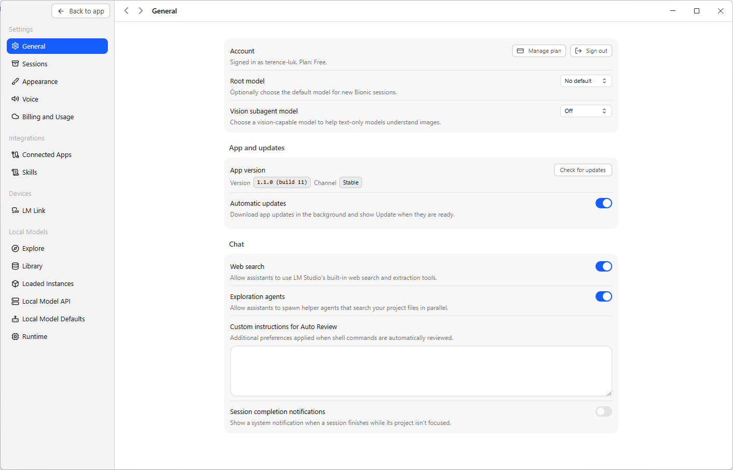Open Explore compass icon under Local Models
The image size is (733, 470).
click(15, 248)
